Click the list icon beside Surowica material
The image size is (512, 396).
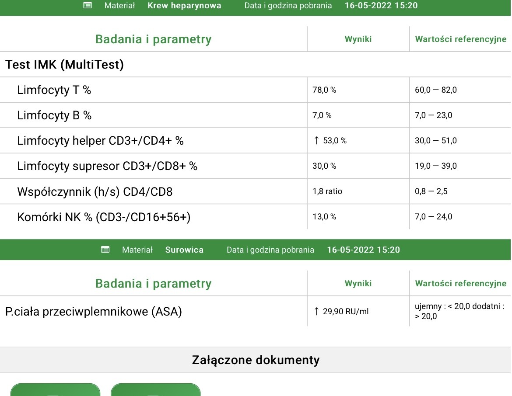coord(105,250)
